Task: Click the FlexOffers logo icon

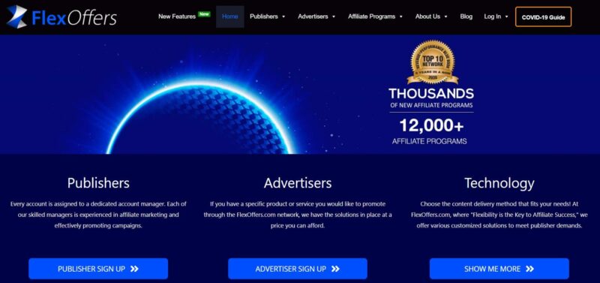Action: pyautogui.click(x=16, y=17)
